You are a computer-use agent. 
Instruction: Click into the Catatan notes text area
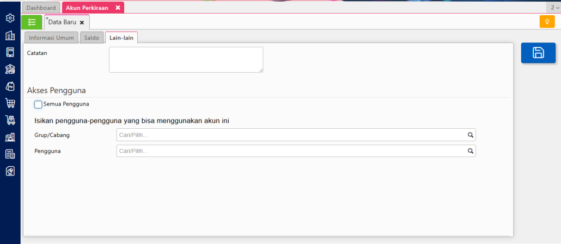tap(186, 59)
